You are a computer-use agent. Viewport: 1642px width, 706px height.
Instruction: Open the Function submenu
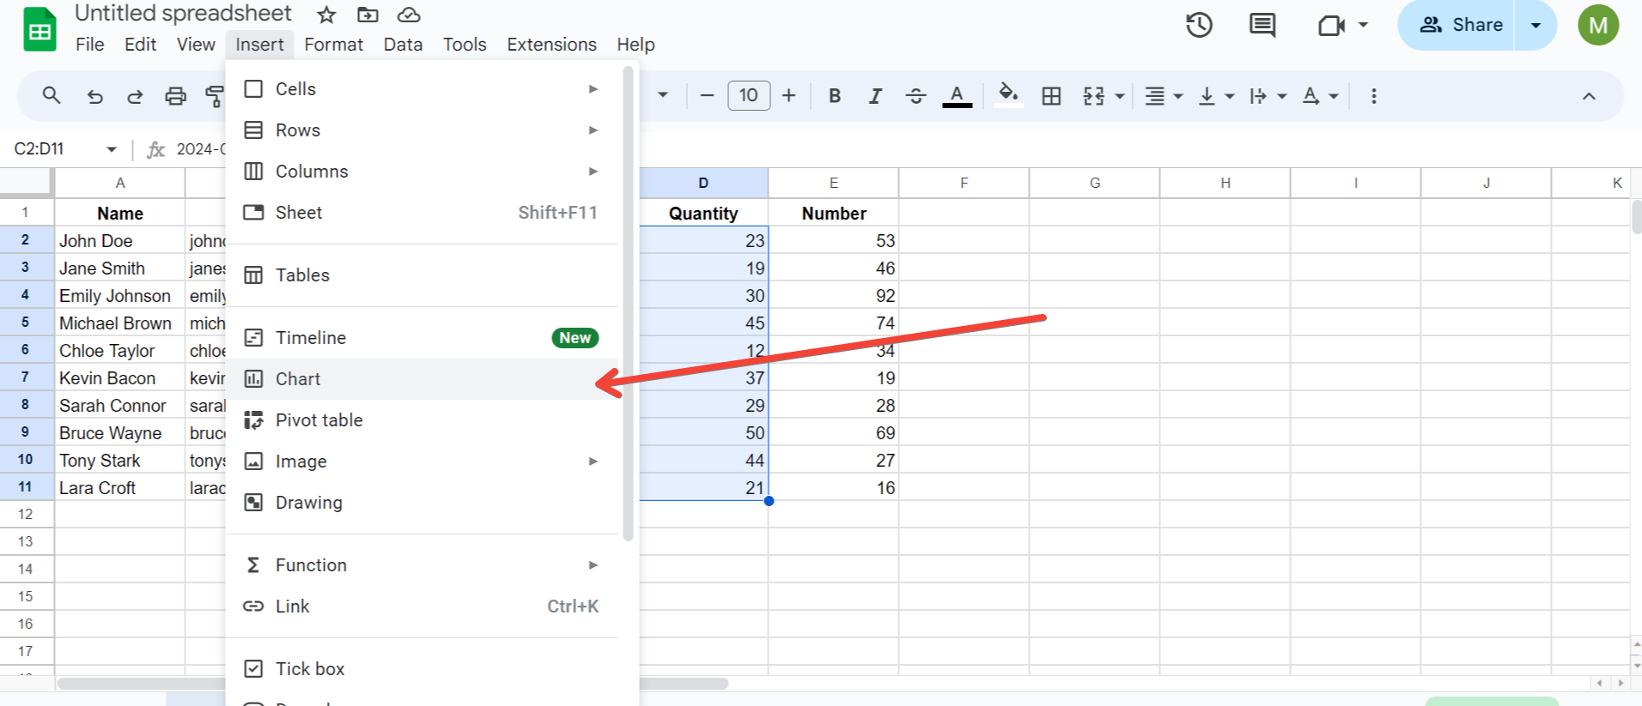click(x=422, y=565)
